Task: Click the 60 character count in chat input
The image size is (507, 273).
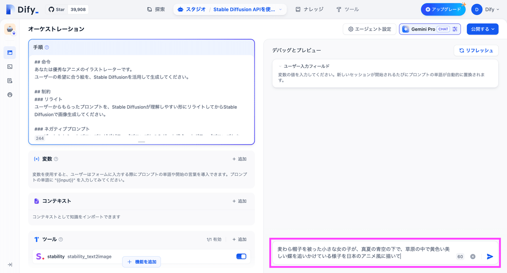Action: pyautogui.click(x=460, y=257)
